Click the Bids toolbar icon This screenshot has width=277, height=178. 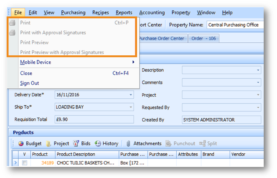pyautogui.click(x=76, y=144)
